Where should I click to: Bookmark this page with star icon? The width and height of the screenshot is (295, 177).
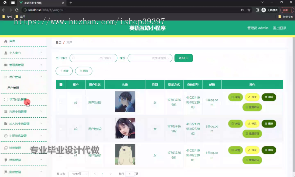[x=249, y=10]
